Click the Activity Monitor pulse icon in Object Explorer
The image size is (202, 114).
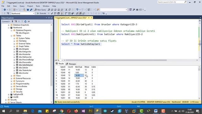pos(29,22)
